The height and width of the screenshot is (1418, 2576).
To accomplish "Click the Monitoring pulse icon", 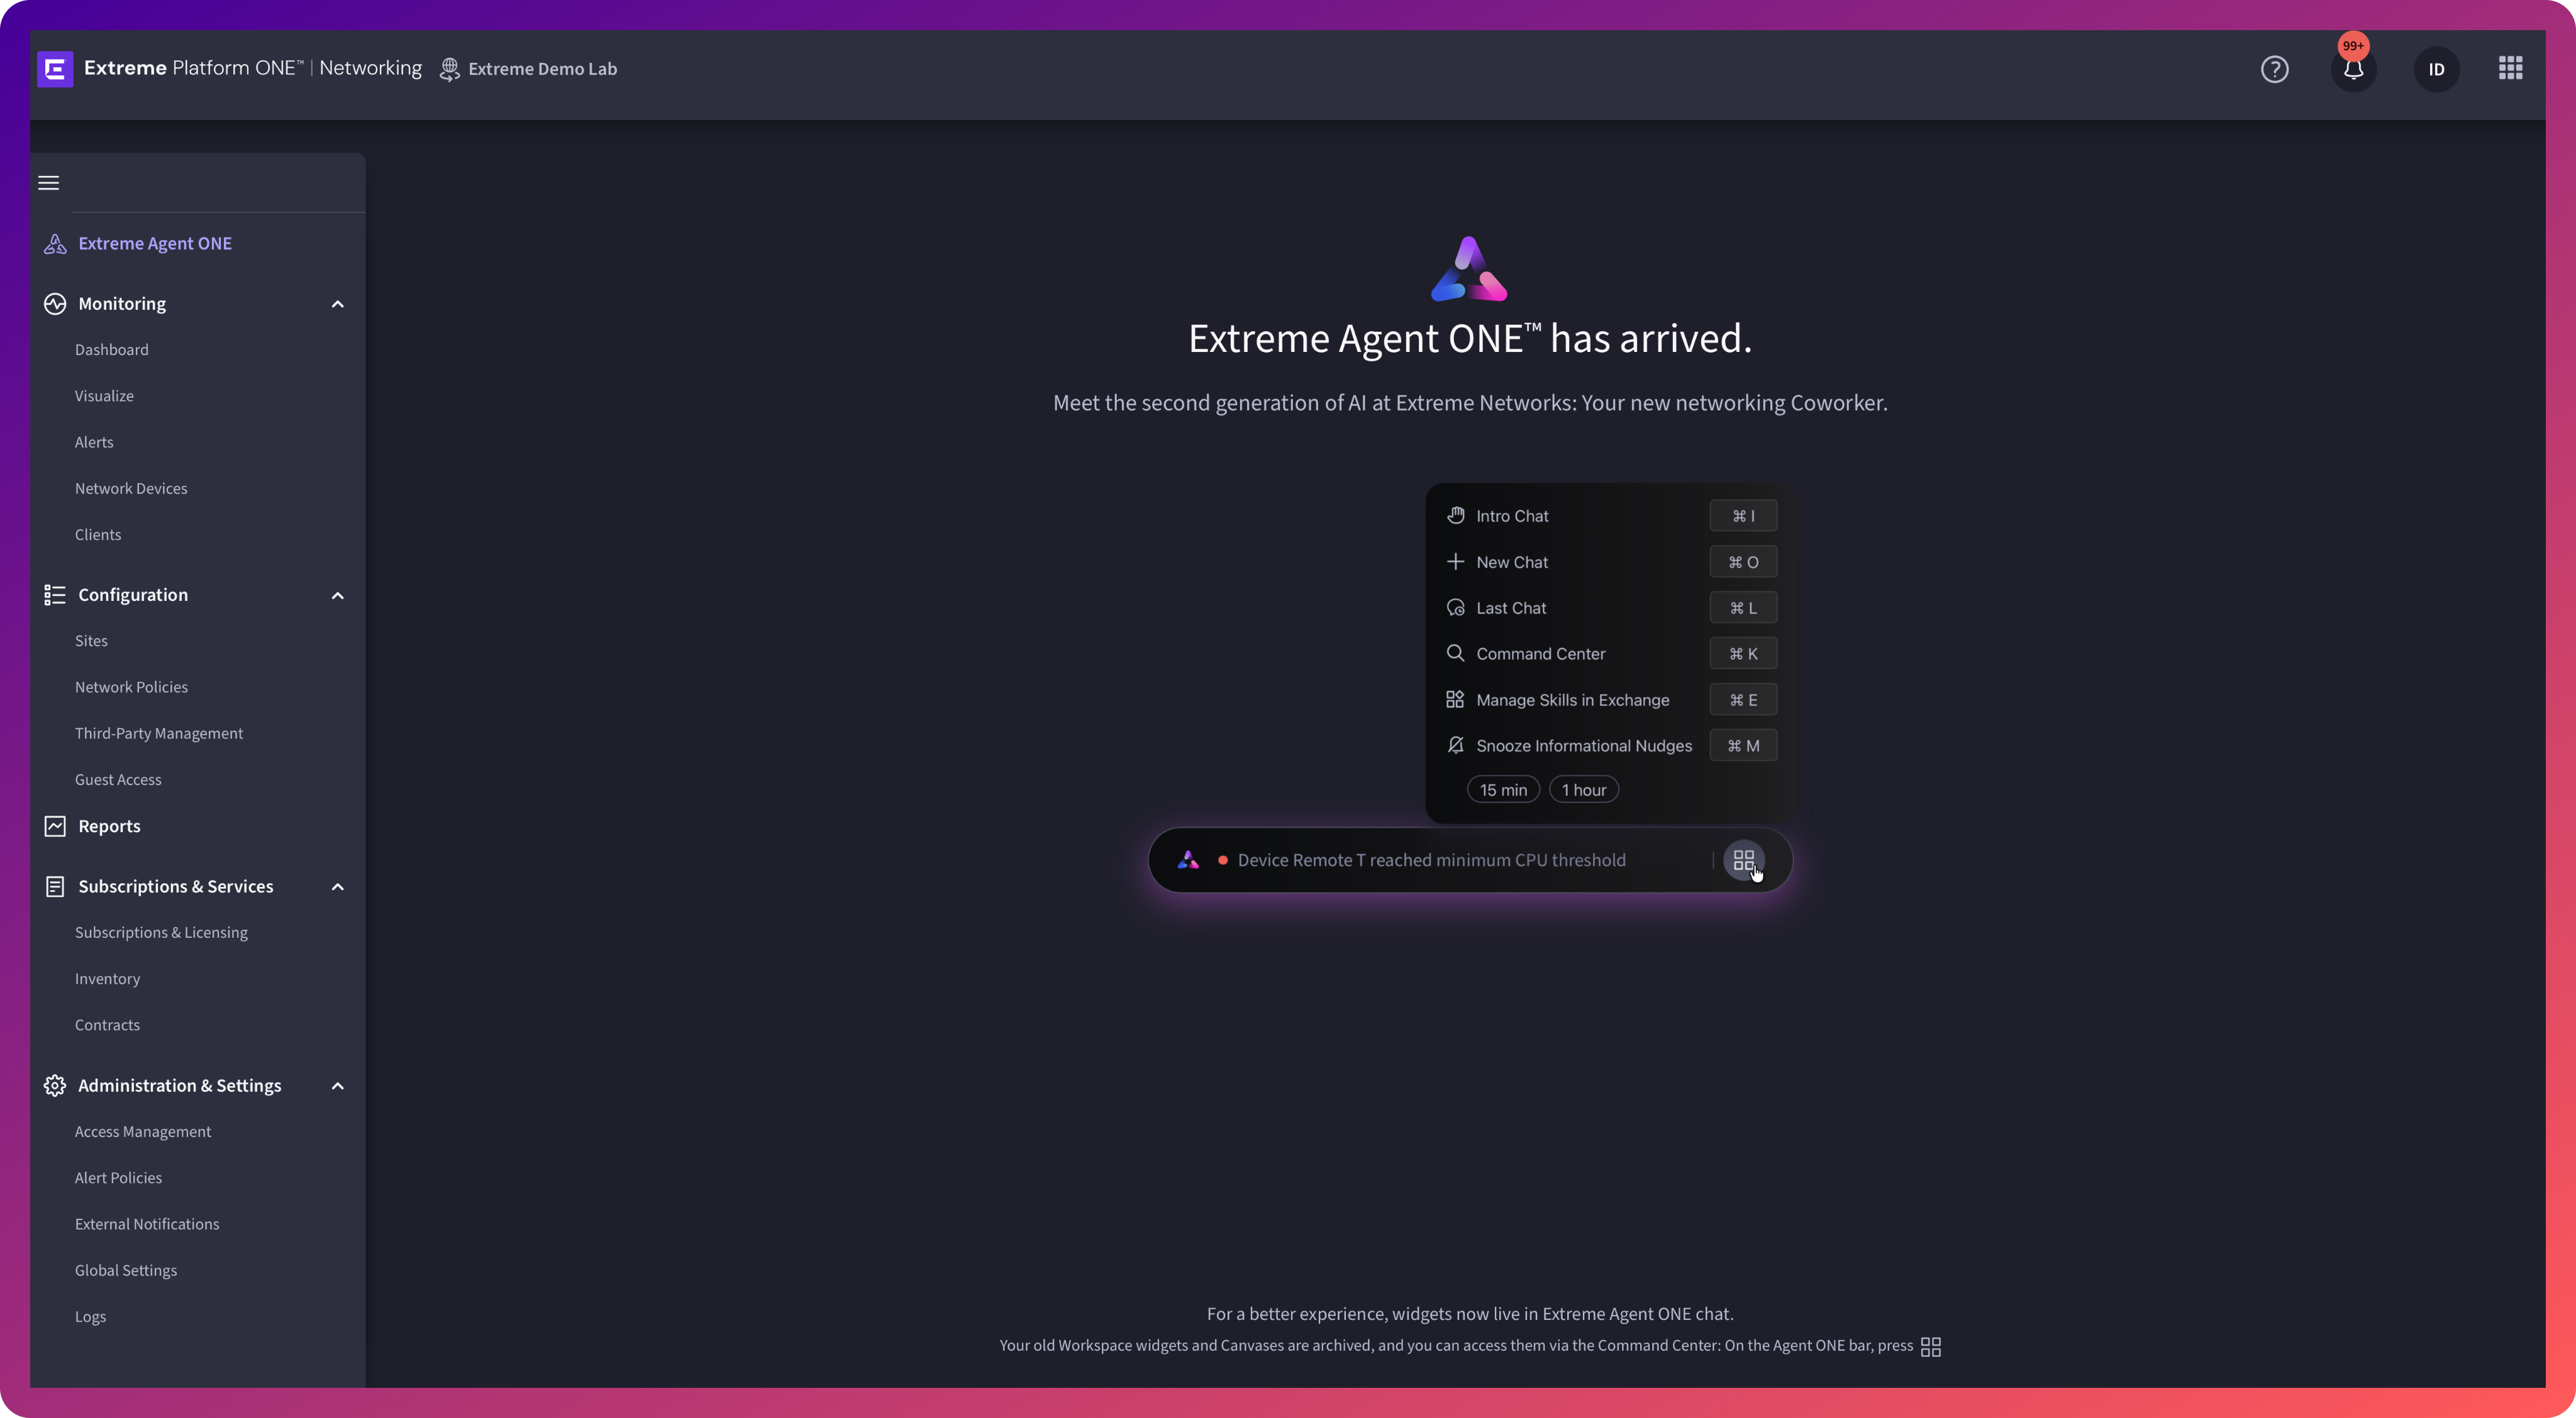I will 55,304.
